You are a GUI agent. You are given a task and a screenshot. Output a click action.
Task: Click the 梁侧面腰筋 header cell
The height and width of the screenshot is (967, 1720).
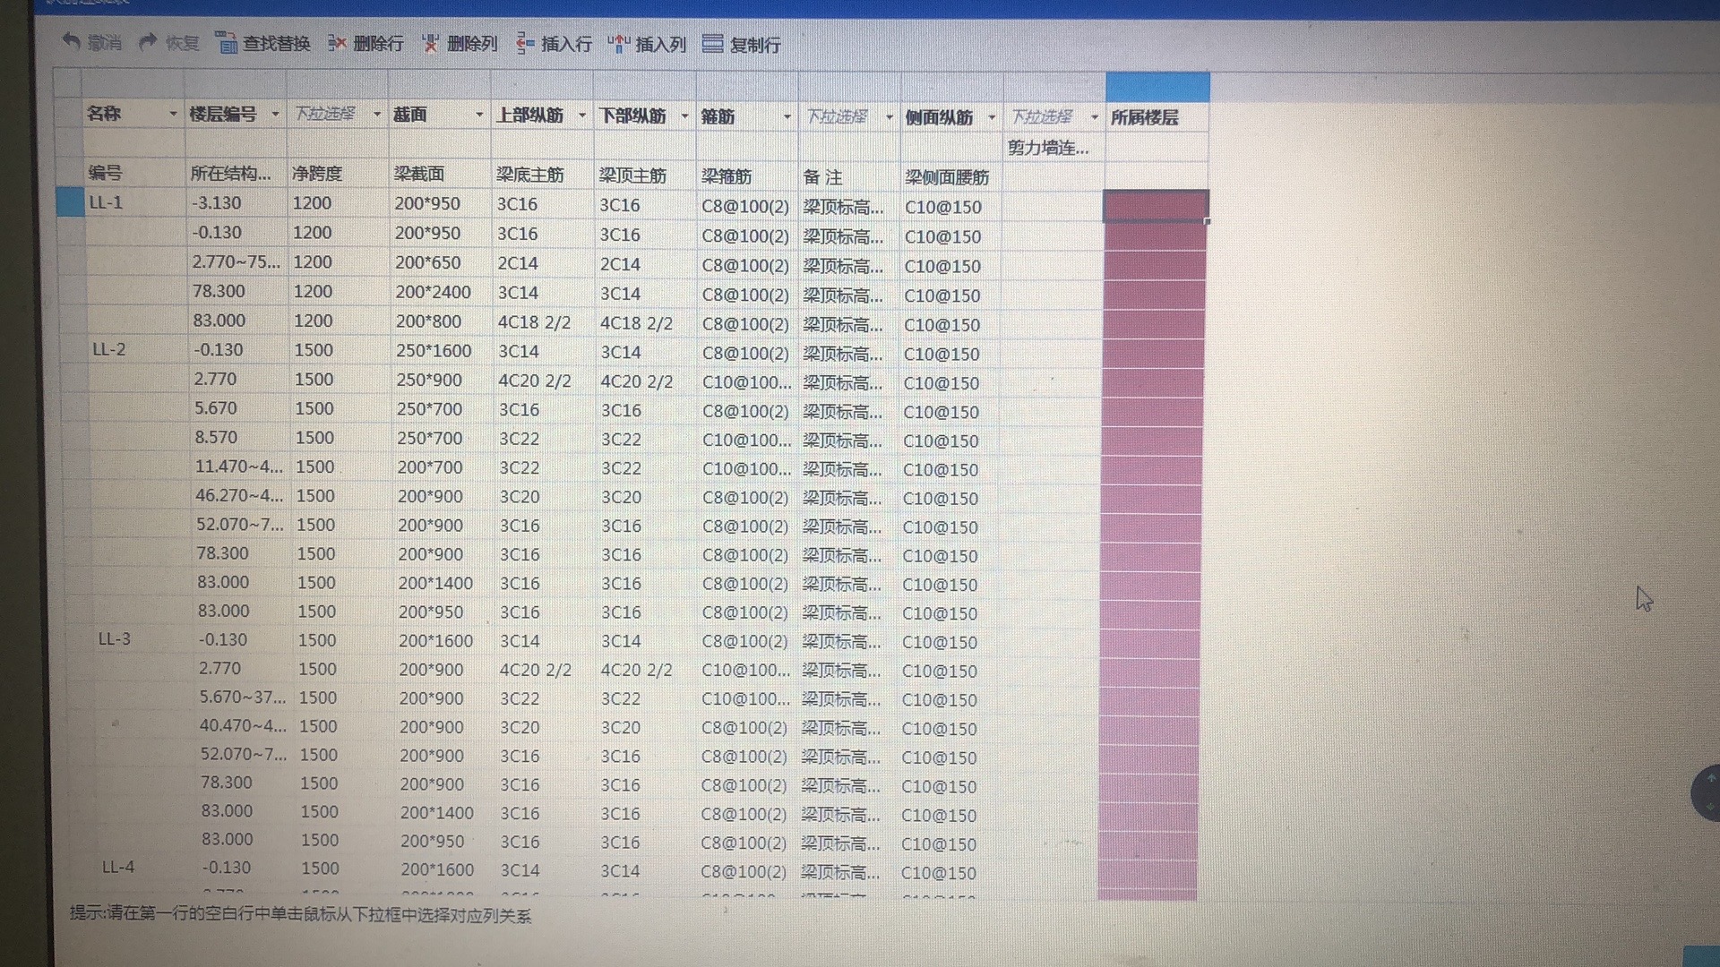click(x=950, y=177)
